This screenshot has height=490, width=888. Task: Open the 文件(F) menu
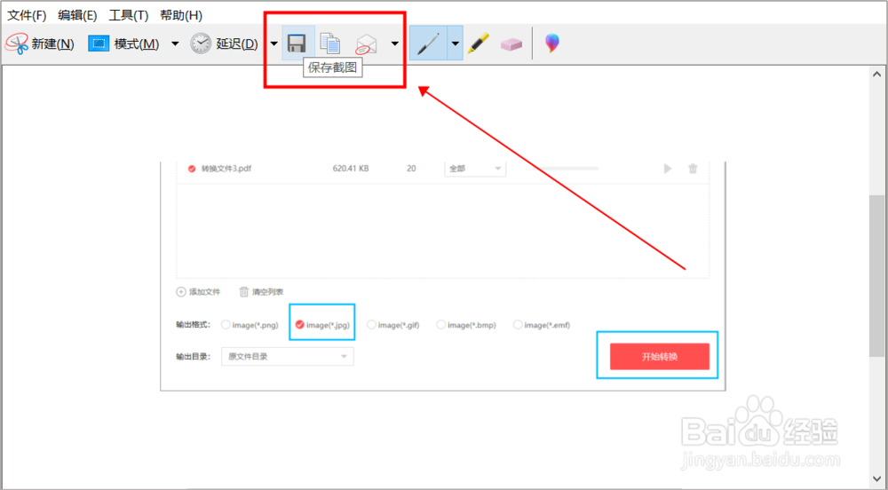pyautogui.click(x=27, y=15)
